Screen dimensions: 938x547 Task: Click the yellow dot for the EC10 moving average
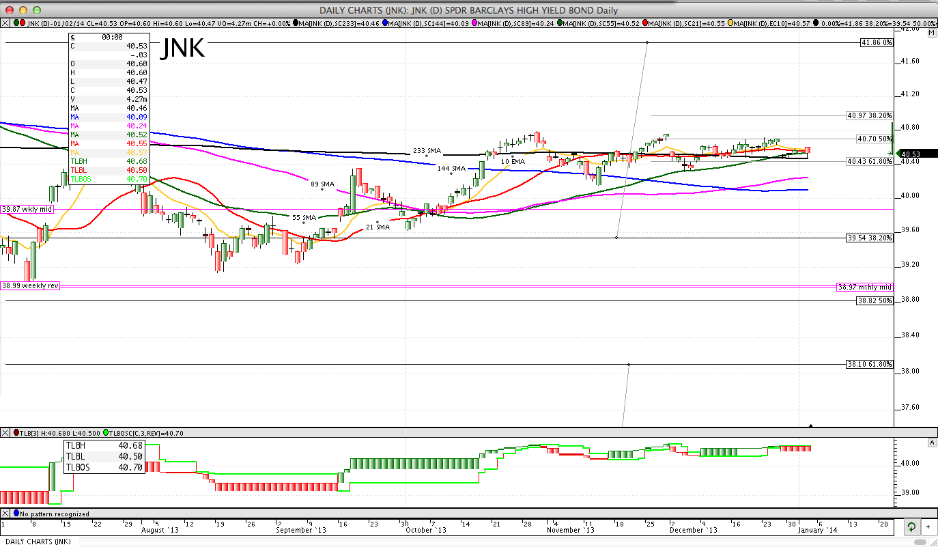[x=731, y=23]
